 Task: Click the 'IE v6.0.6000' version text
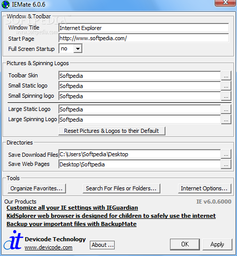214,202
